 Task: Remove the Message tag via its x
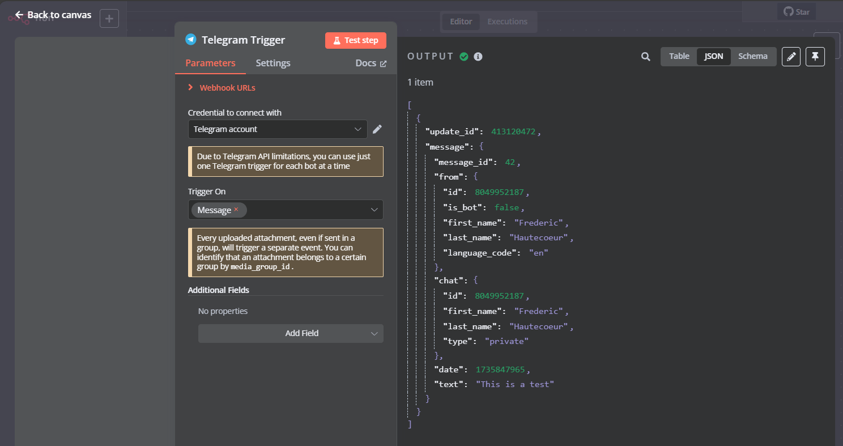pyautogui.click(x=236, y=209)
